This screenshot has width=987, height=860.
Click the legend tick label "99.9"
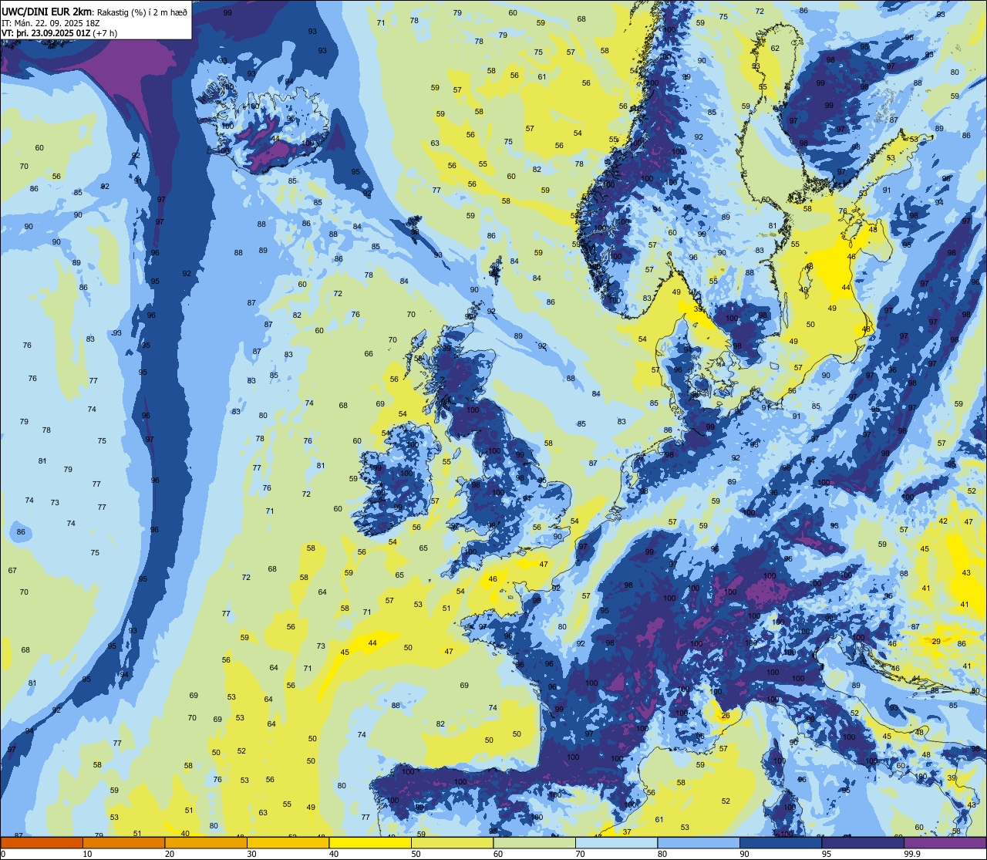pos(912,854)
